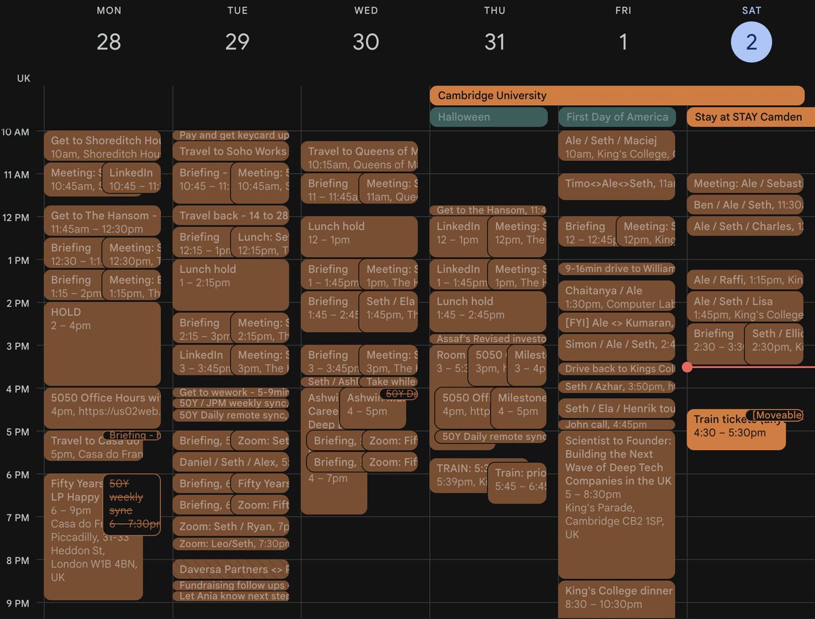Open Timo<>Ale<>Seth event
This screenshot has width=815, height=619.
(617, 186)
